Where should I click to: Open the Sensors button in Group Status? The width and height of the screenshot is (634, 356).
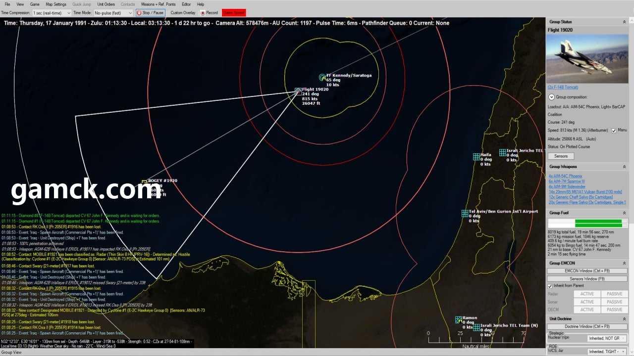pyautogui.click(x=561, y=156)
